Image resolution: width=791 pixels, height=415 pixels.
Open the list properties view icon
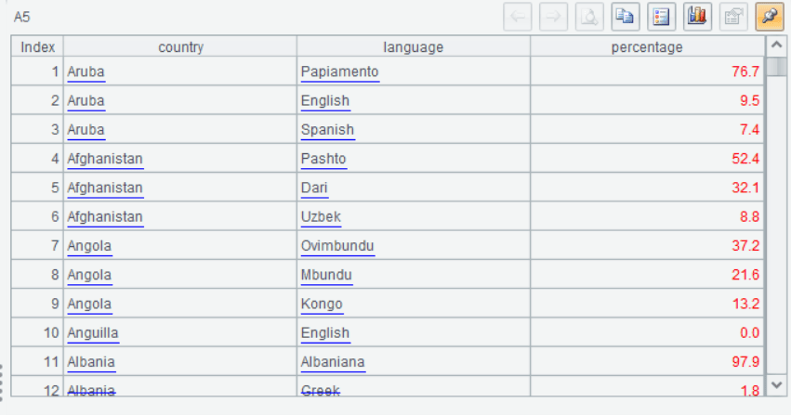(x=662, y=17)
